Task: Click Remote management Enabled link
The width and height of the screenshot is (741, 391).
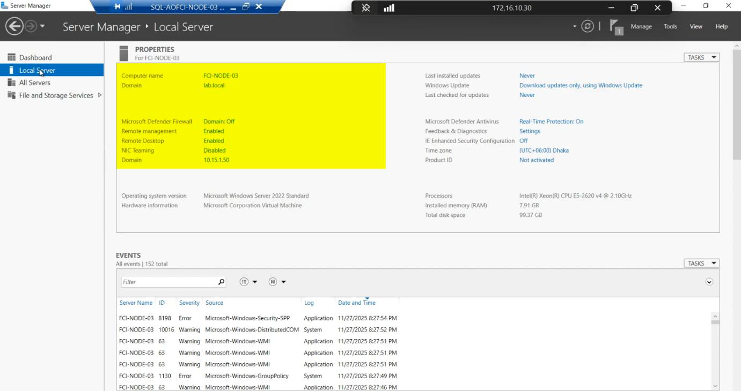Action: pyautogui.click(x=214, y=131)
